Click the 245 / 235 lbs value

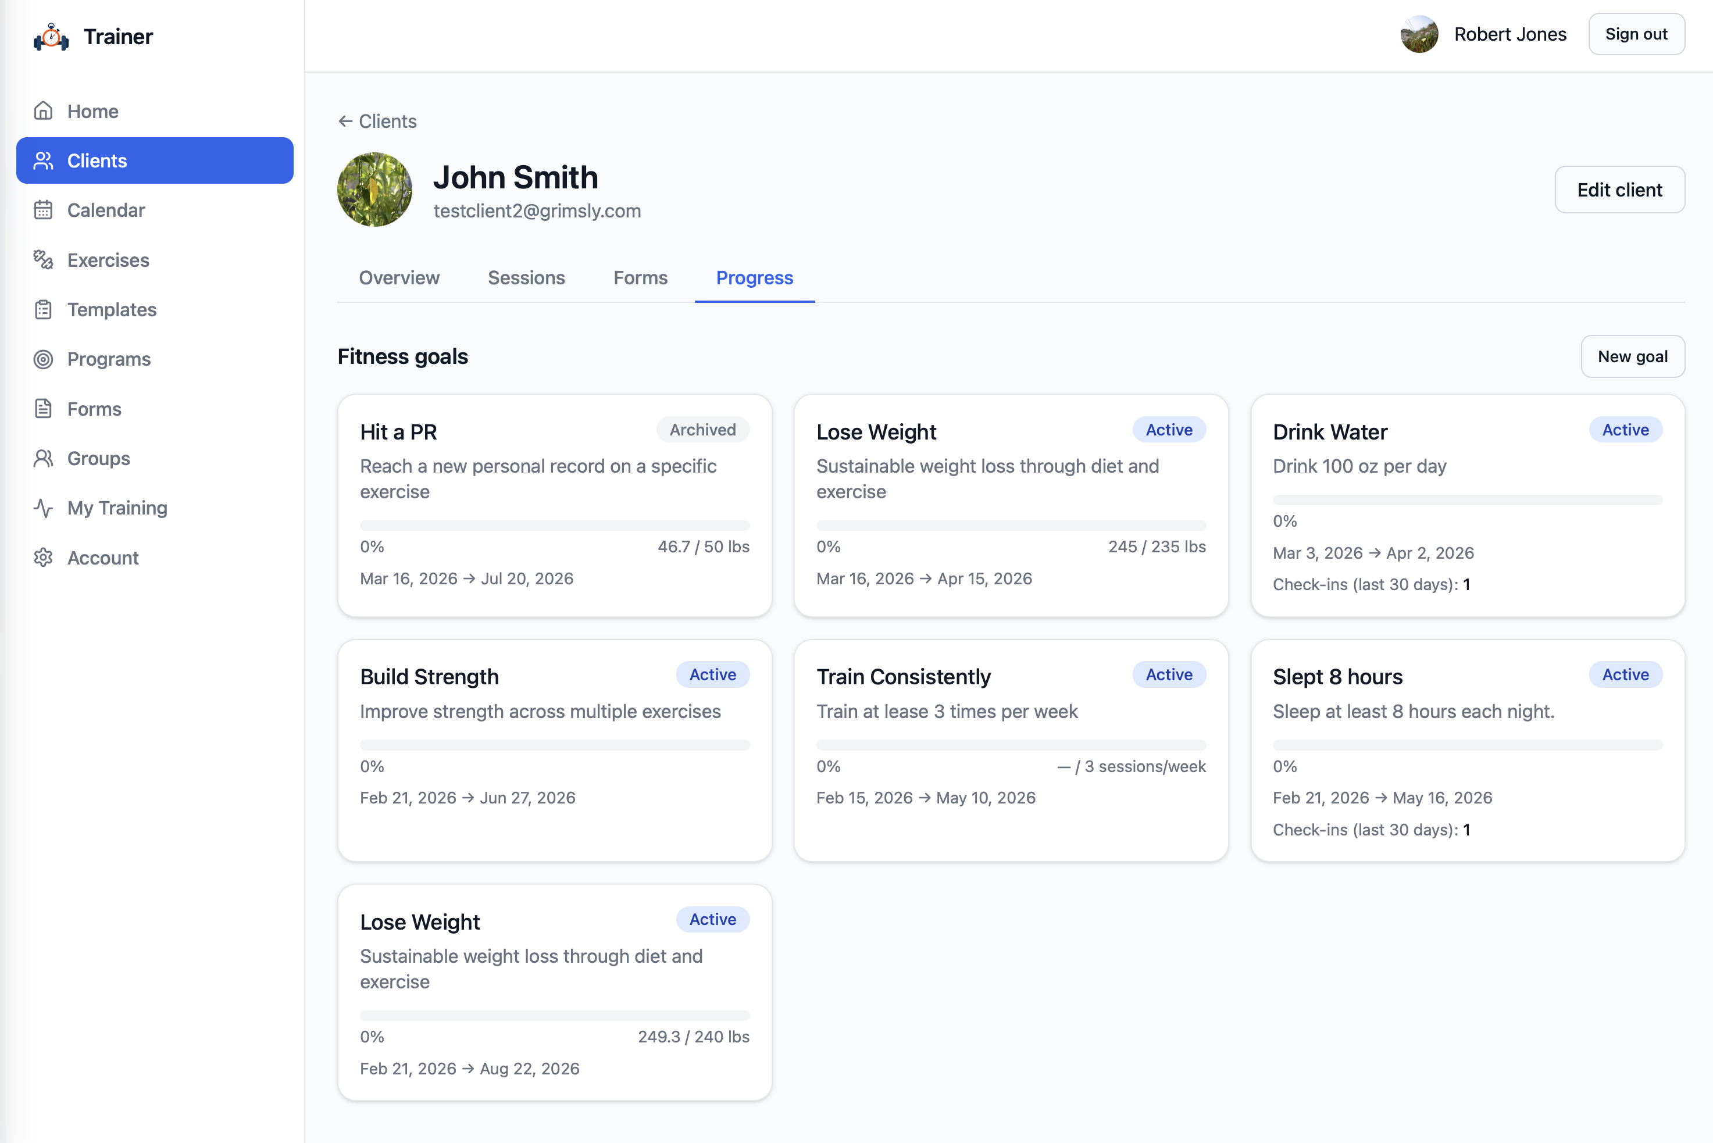tap(1157, 547)
